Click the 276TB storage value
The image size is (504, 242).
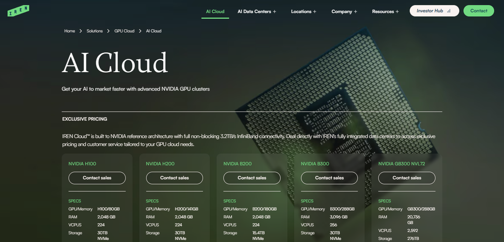click(413, 238)
